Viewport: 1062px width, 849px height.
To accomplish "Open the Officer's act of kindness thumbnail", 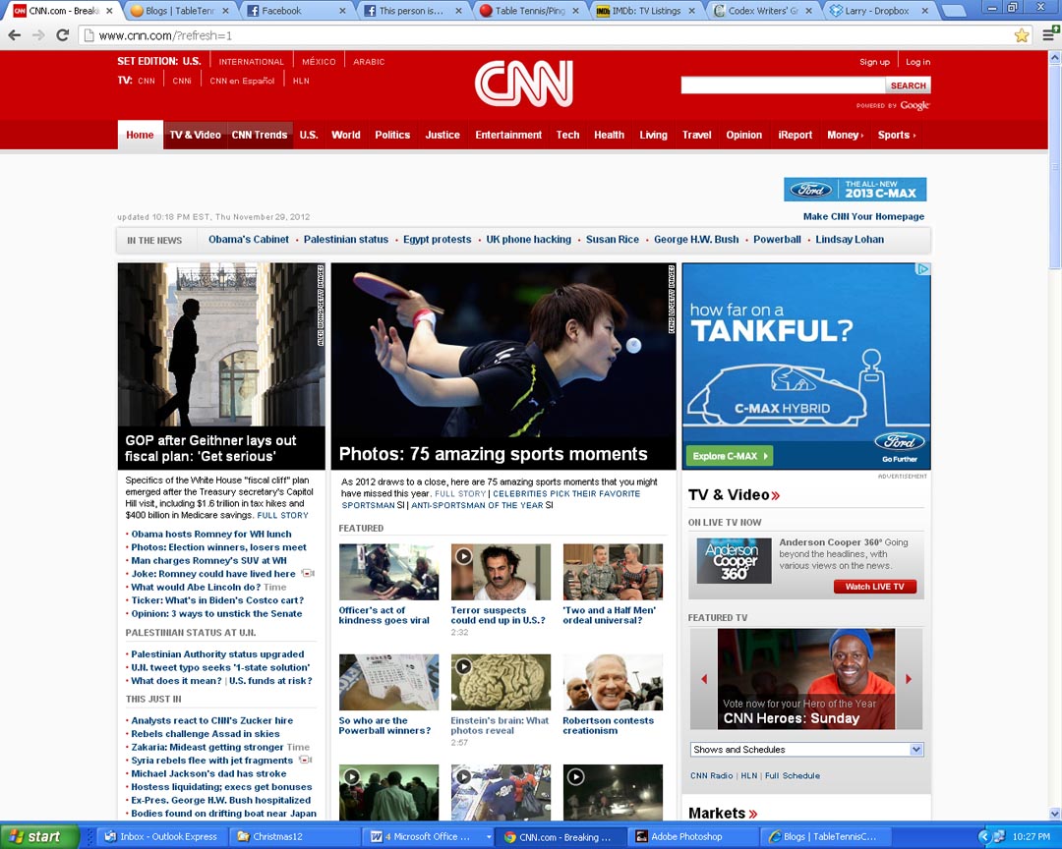I will [x=388, y=572].
